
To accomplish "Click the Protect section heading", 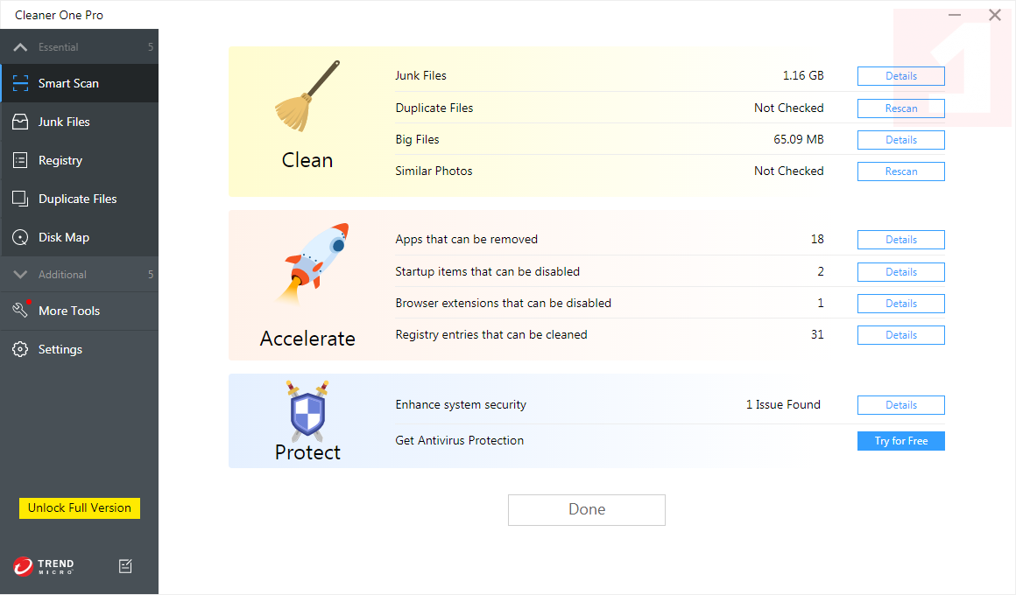I will (x=307, y=451).
